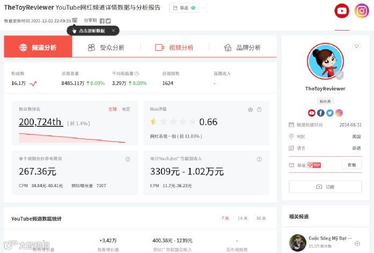Switch to 受众分析 tab
Viewport: 374px width, 253px height.
coord(106,48)
